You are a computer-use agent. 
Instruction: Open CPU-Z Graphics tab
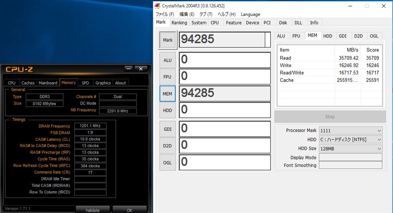click(x=103, y=83)
